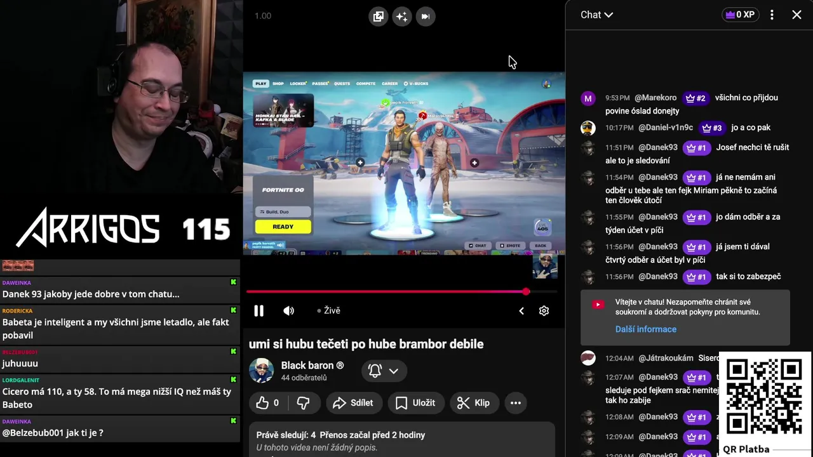The height and width of the screenshot is (457, 813).
Task: Click the Sdílet share button
Action: click(x=353, y=402)
